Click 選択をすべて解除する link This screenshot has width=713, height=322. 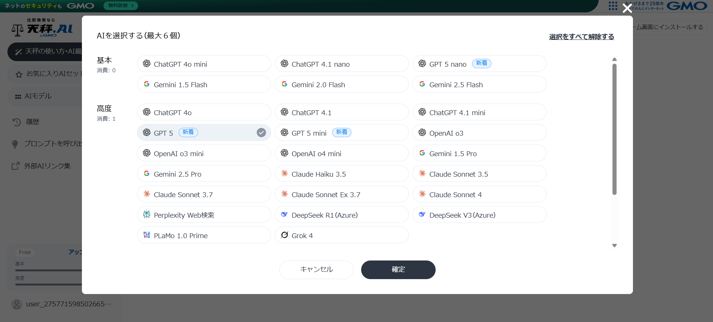click(x=581, y=37)
